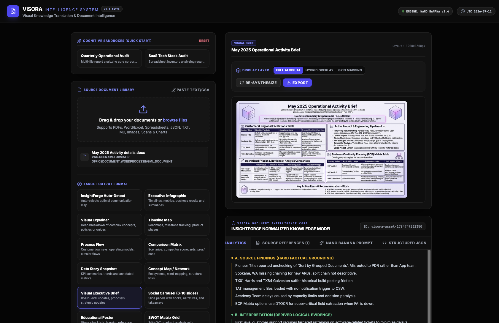499x323 pixels.
Task: Choose Educational Poster output format
Action: point(109,317)
